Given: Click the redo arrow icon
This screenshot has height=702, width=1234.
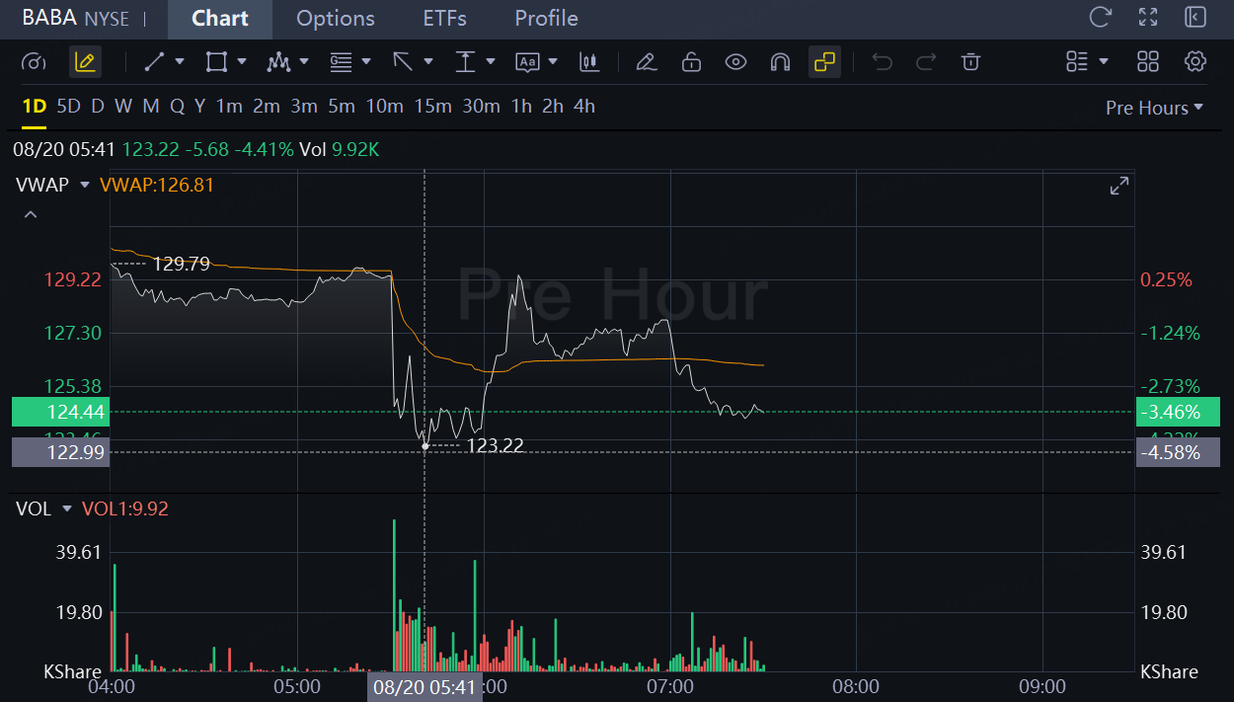Looking at the screenshot, I should [x=926, y=62].
